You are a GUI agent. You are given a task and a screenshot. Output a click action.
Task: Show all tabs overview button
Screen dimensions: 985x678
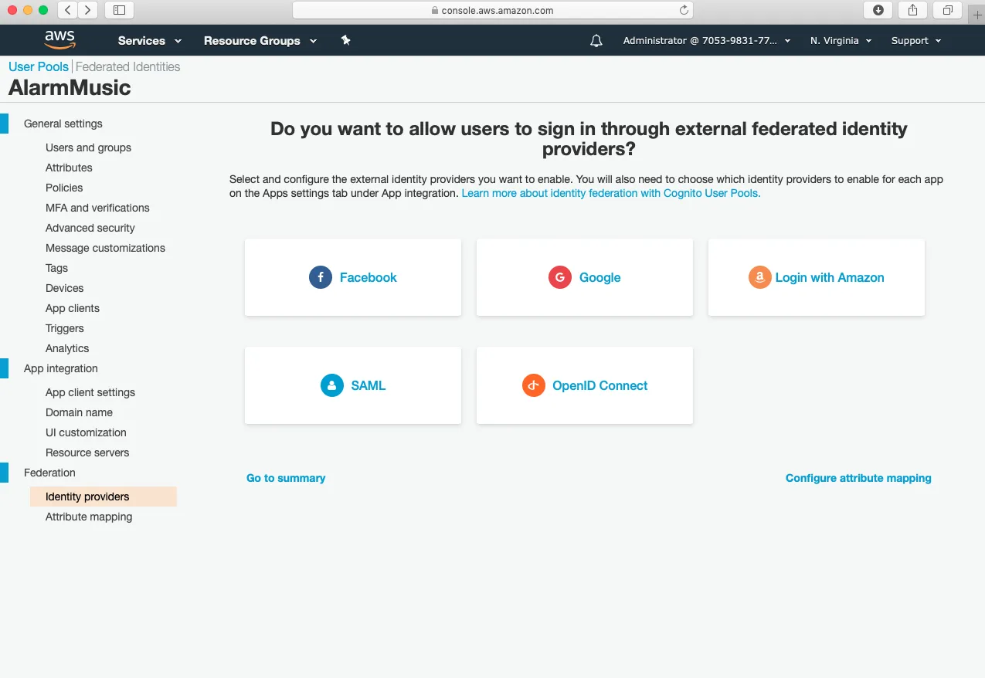coord(948,10)
